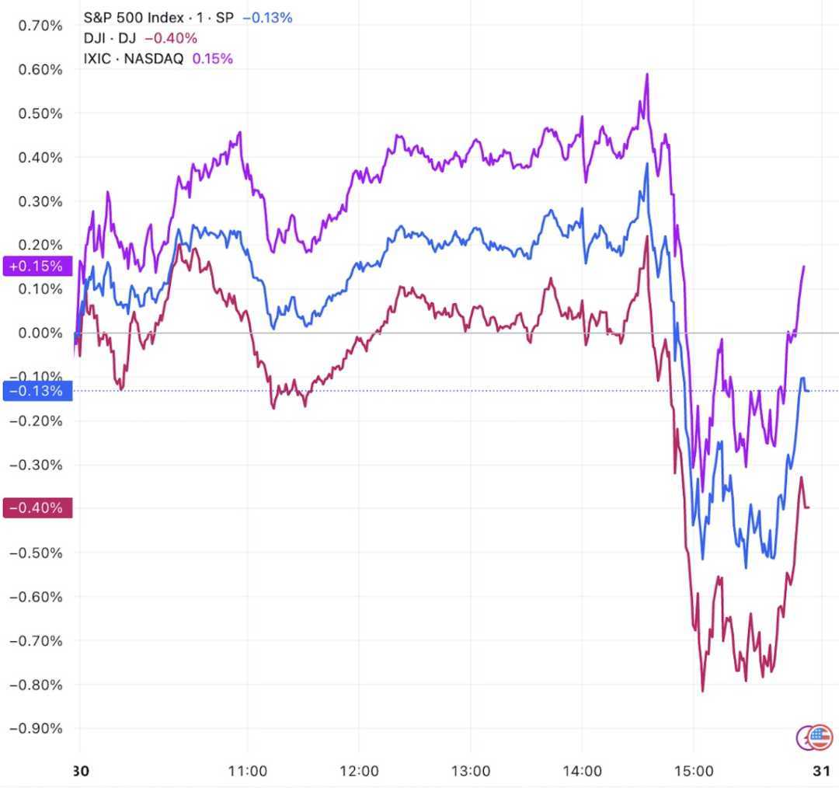Click the DJI legend value −0.40%

171,37
